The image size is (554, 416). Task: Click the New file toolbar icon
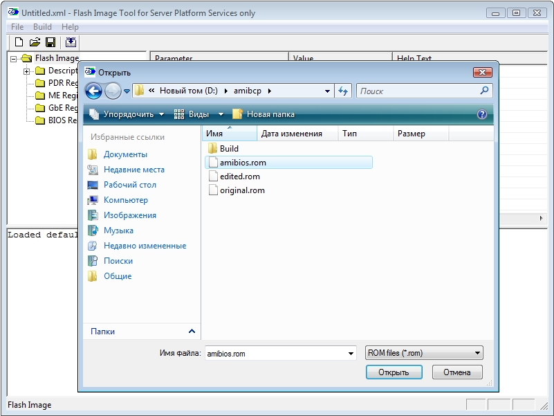point(19,42)
